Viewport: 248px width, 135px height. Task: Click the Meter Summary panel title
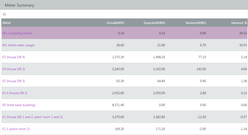point(19,5)
